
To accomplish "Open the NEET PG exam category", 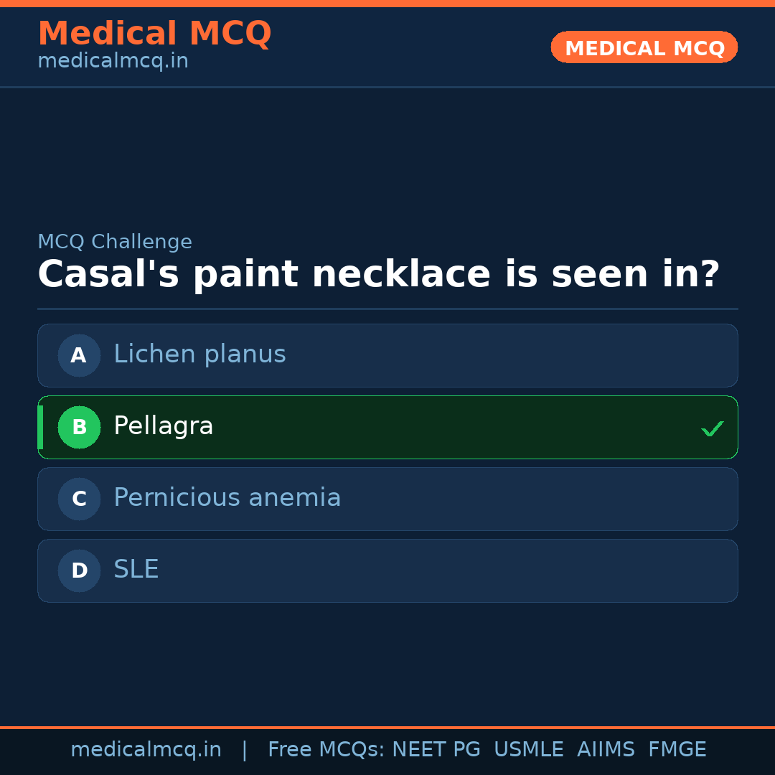I will (x=436, y=748).
